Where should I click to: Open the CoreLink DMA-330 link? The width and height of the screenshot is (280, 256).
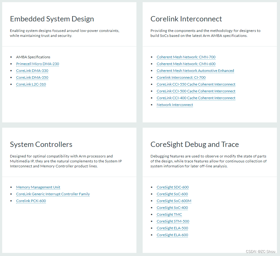(32, 71)
